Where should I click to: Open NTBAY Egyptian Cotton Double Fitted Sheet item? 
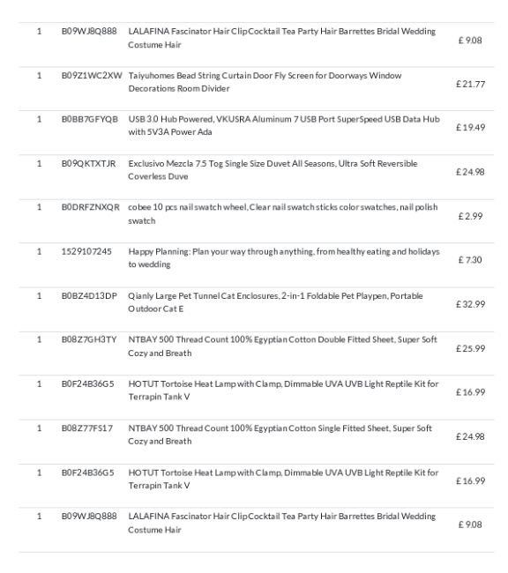pos(282,346)
